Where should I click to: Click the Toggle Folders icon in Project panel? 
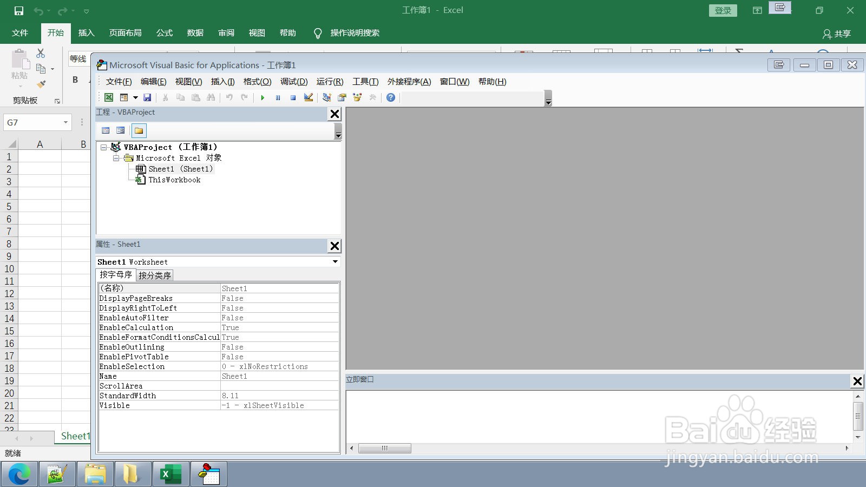[x=139, y=130]
